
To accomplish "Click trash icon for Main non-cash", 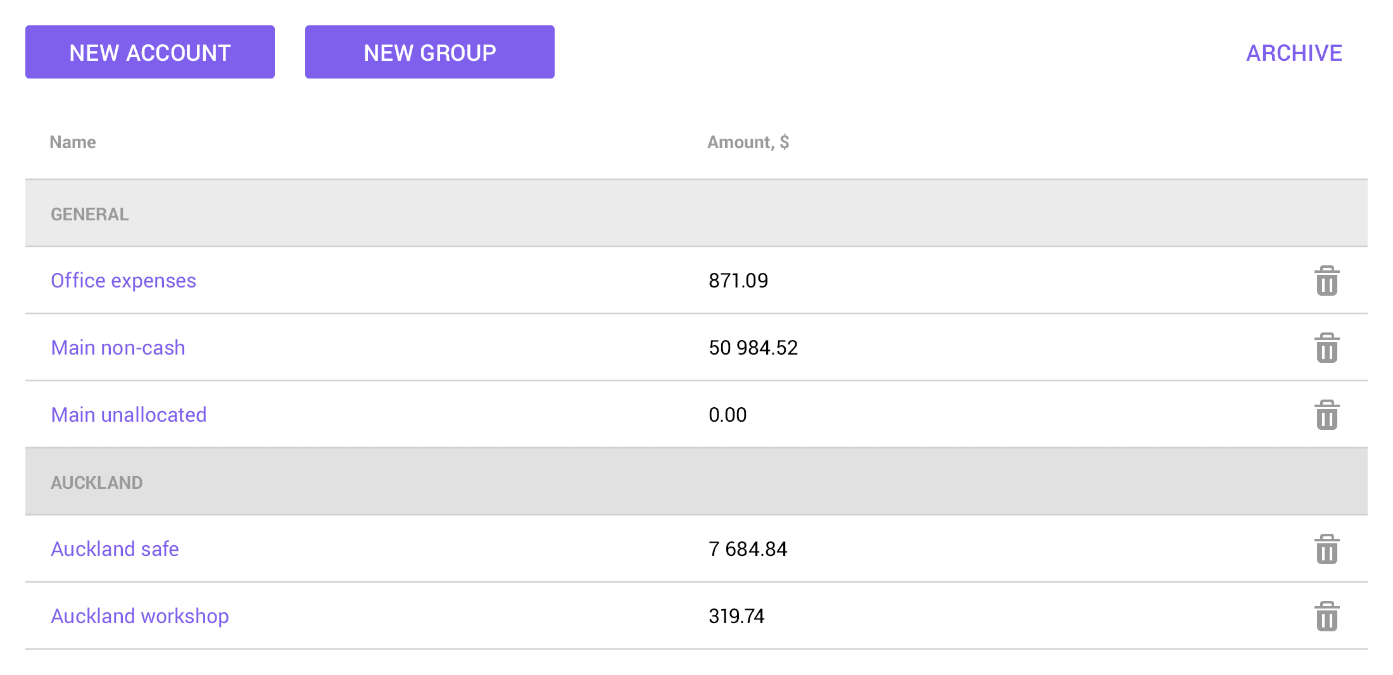I will coord(1327,348).
